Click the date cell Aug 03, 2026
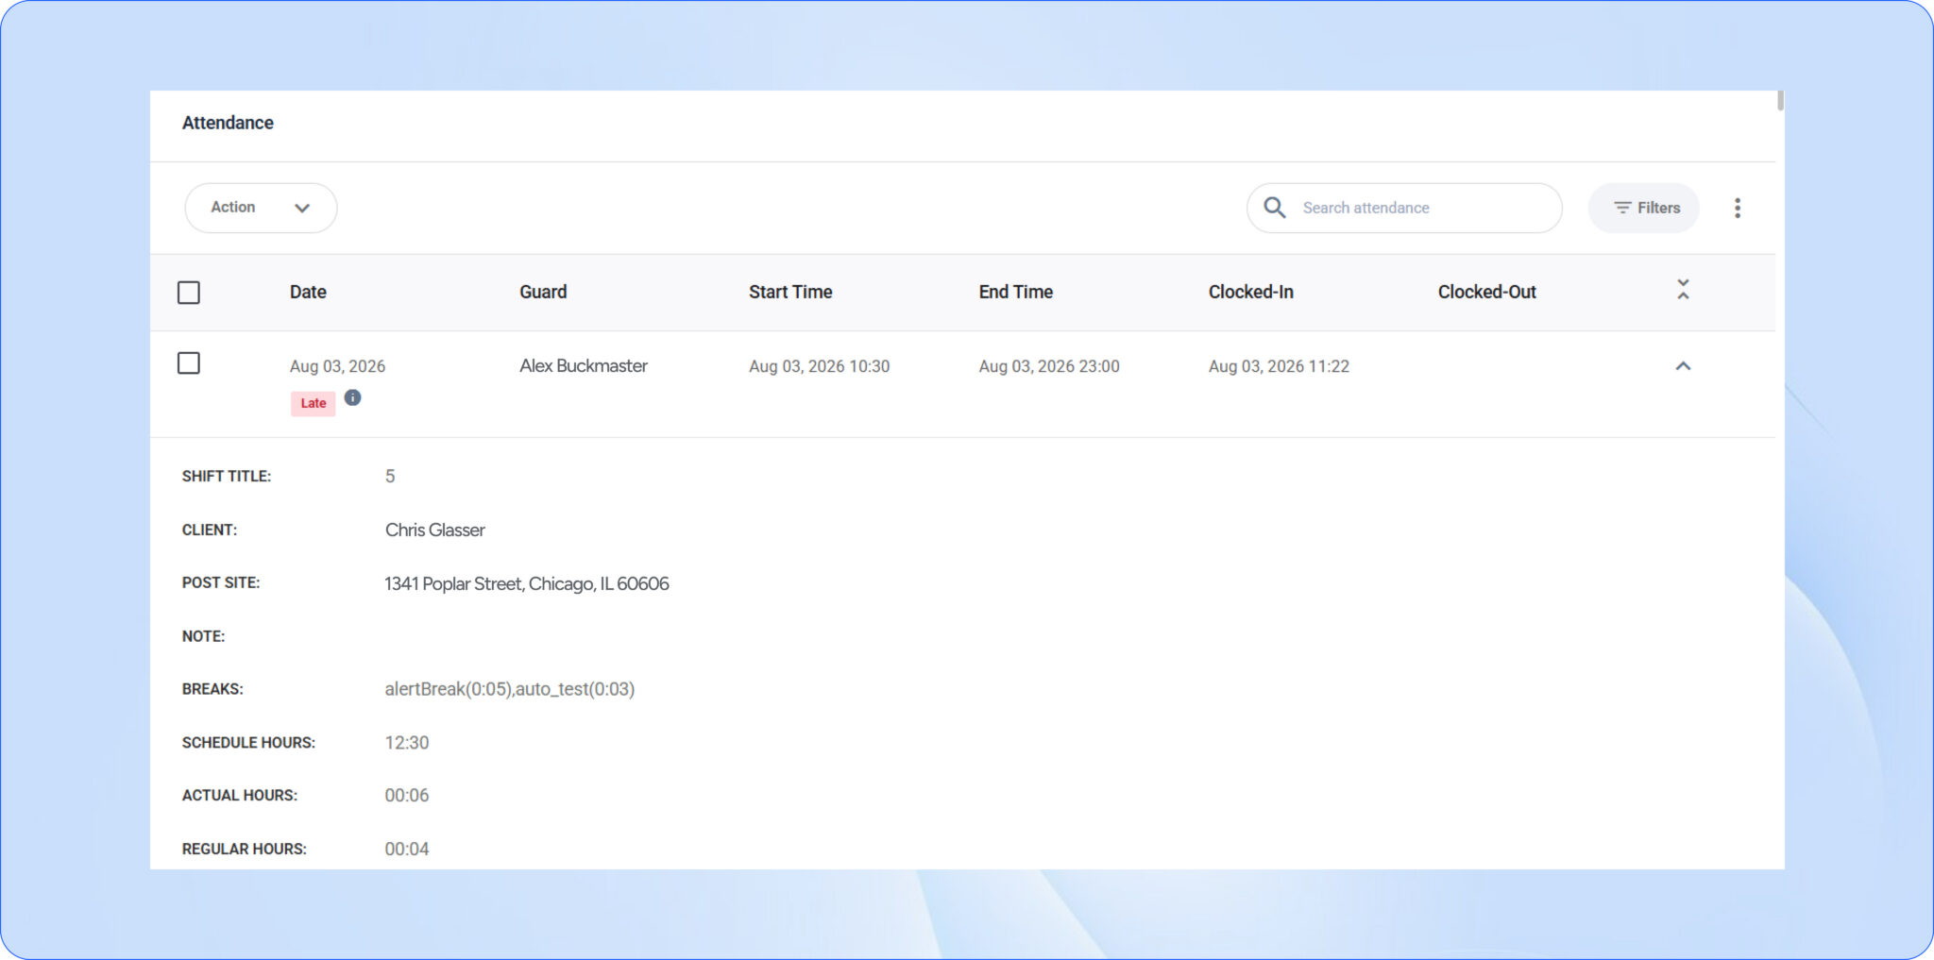This screenshot has height=960, width=1934. (x=337, y=366)
